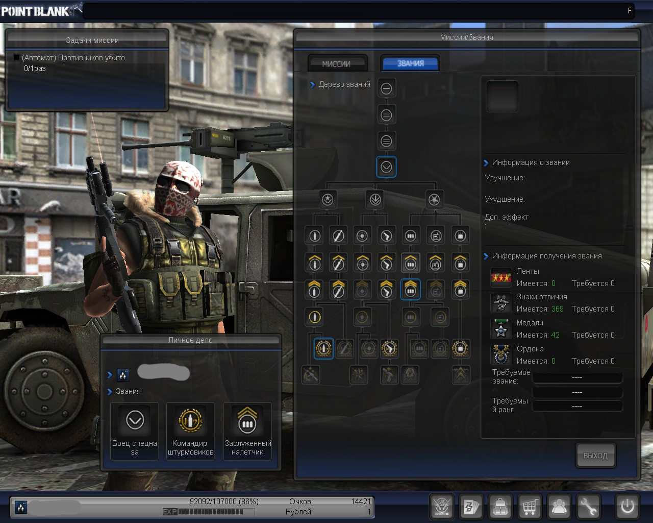Click the Улучшение label
The image size is (653, 523).
coord(505,178)
